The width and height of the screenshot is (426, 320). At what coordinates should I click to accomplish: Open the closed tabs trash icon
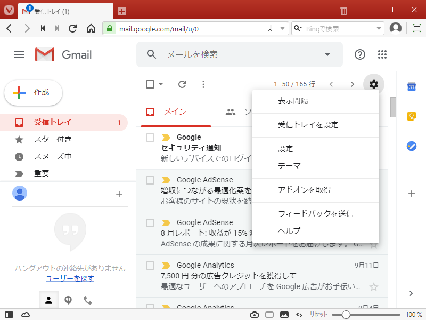[x=343, y=11]
